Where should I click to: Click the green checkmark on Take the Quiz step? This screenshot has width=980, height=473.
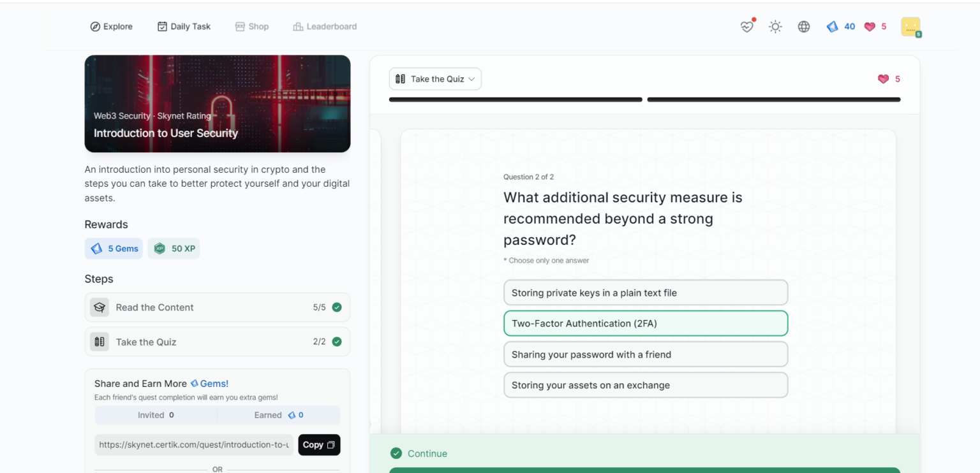(337, 342)
